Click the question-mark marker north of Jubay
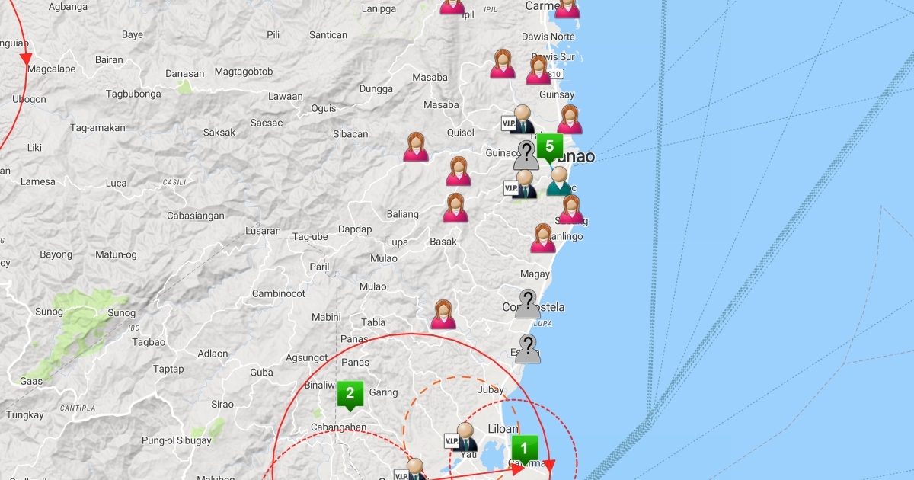This screenshot has height=480, width=914. click(527, 349)
